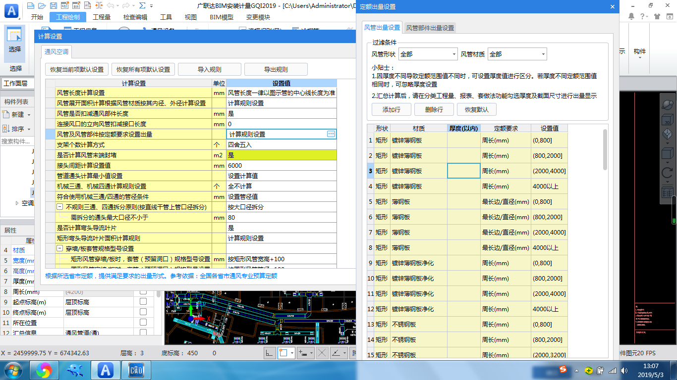Open the BIM模型 ribbon tab
The image size is (677, 380).
[222, 17]
